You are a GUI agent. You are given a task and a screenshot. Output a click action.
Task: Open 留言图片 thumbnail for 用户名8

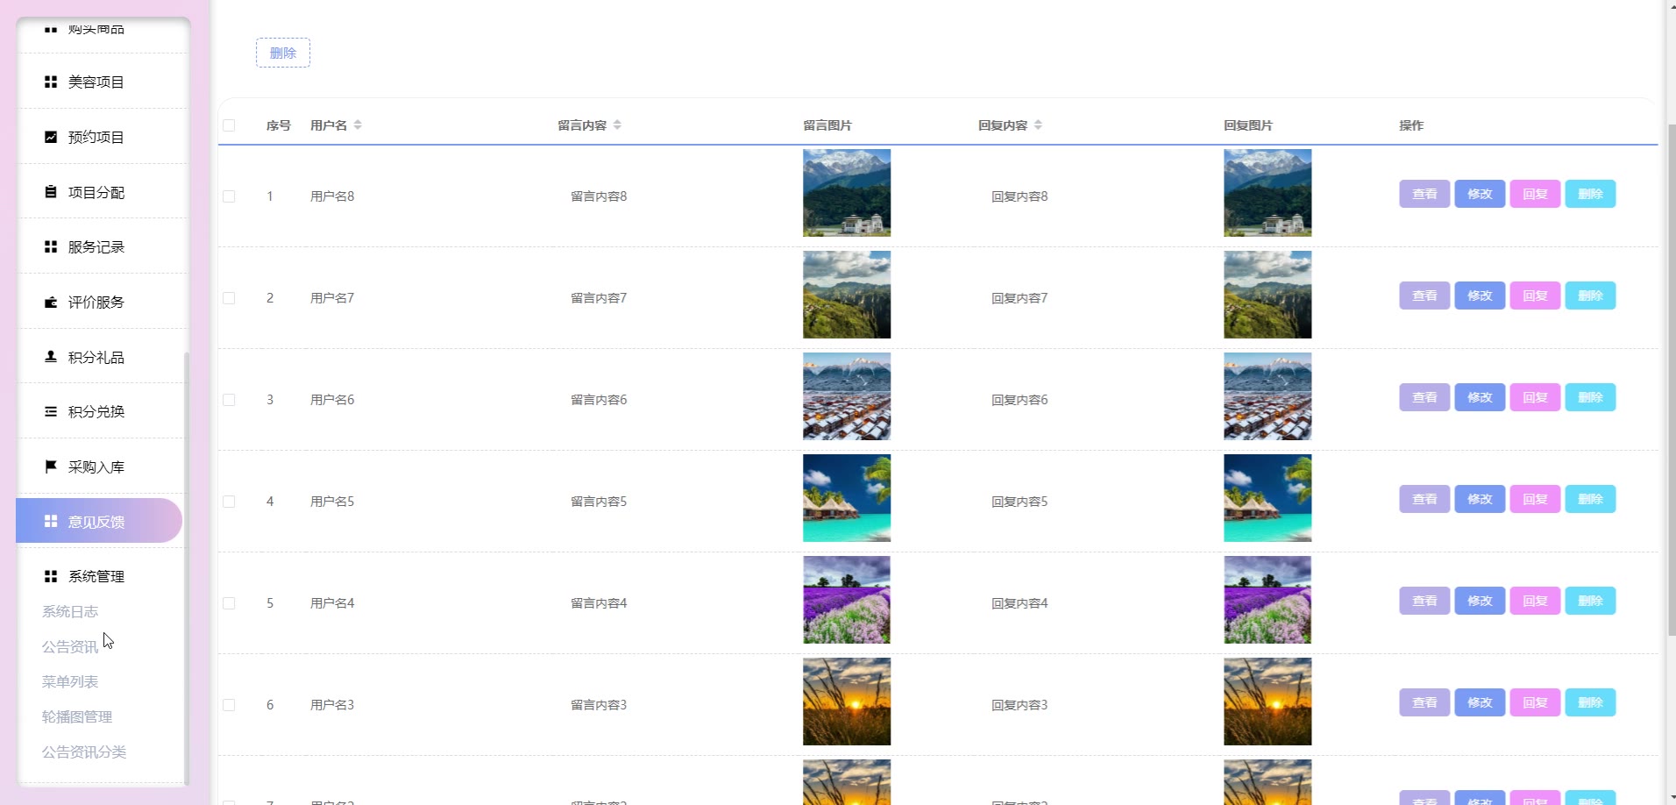pyautogui.click(x=847, y=193)
